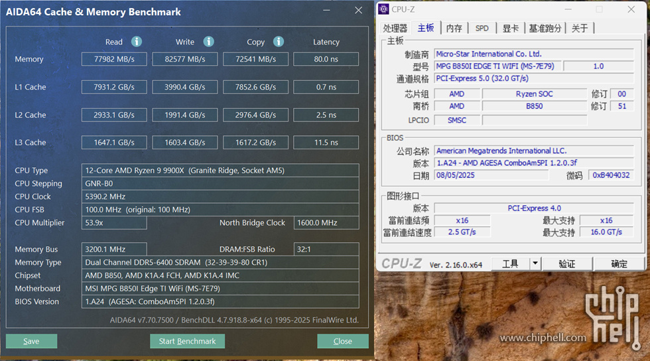
Task: Go to the 基准跑分 tab
Action: click(545, 29)
